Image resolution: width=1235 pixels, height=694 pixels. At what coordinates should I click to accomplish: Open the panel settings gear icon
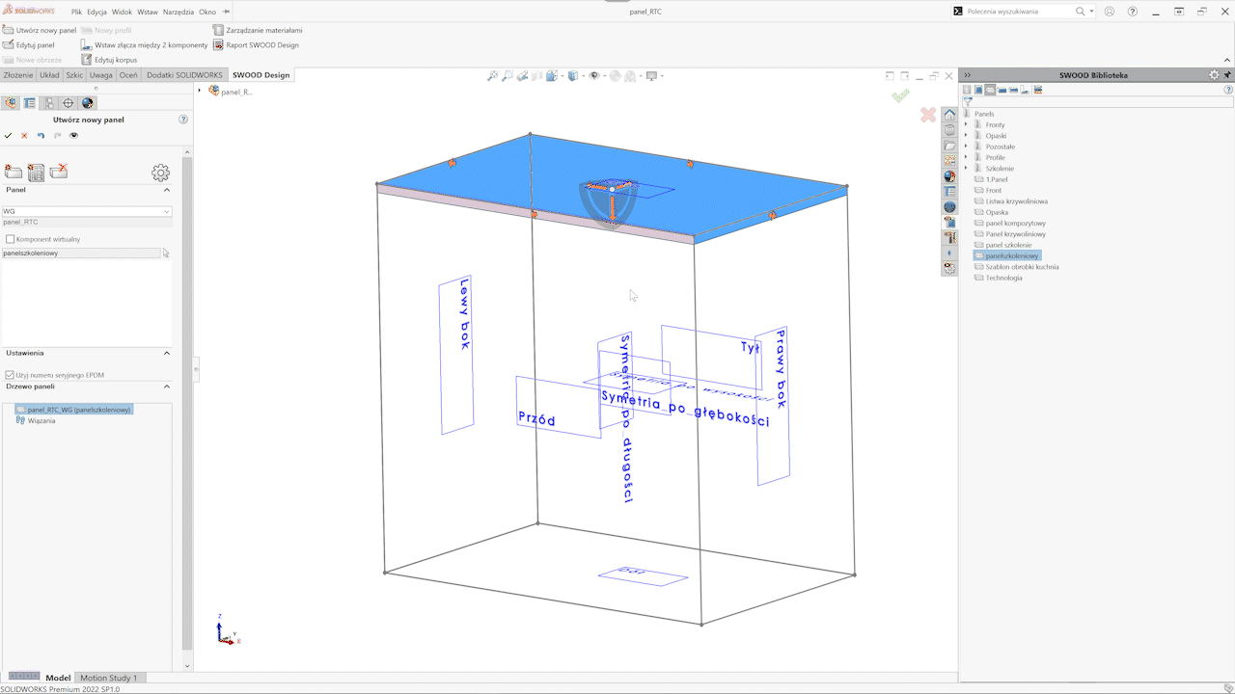[x=160, y=173]
